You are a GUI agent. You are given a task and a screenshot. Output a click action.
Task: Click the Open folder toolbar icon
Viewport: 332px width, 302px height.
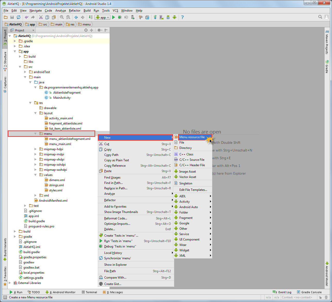point(6,17)
